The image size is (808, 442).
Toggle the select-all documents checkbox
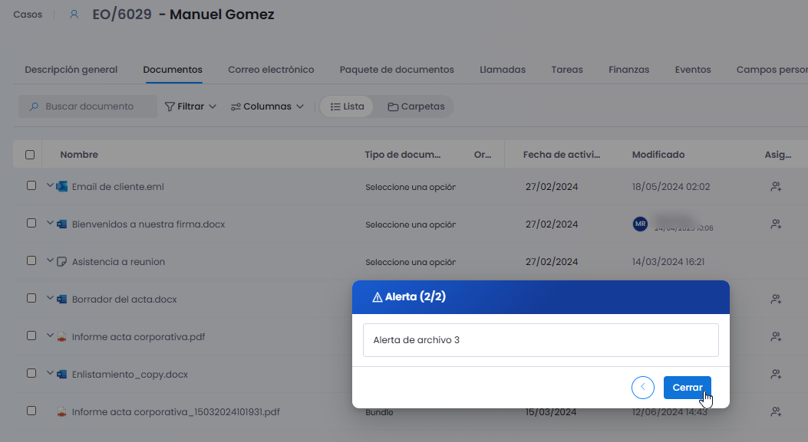30,155
